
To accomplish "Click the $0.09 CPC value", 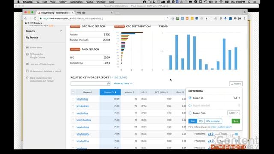I will tap(107, 57).
